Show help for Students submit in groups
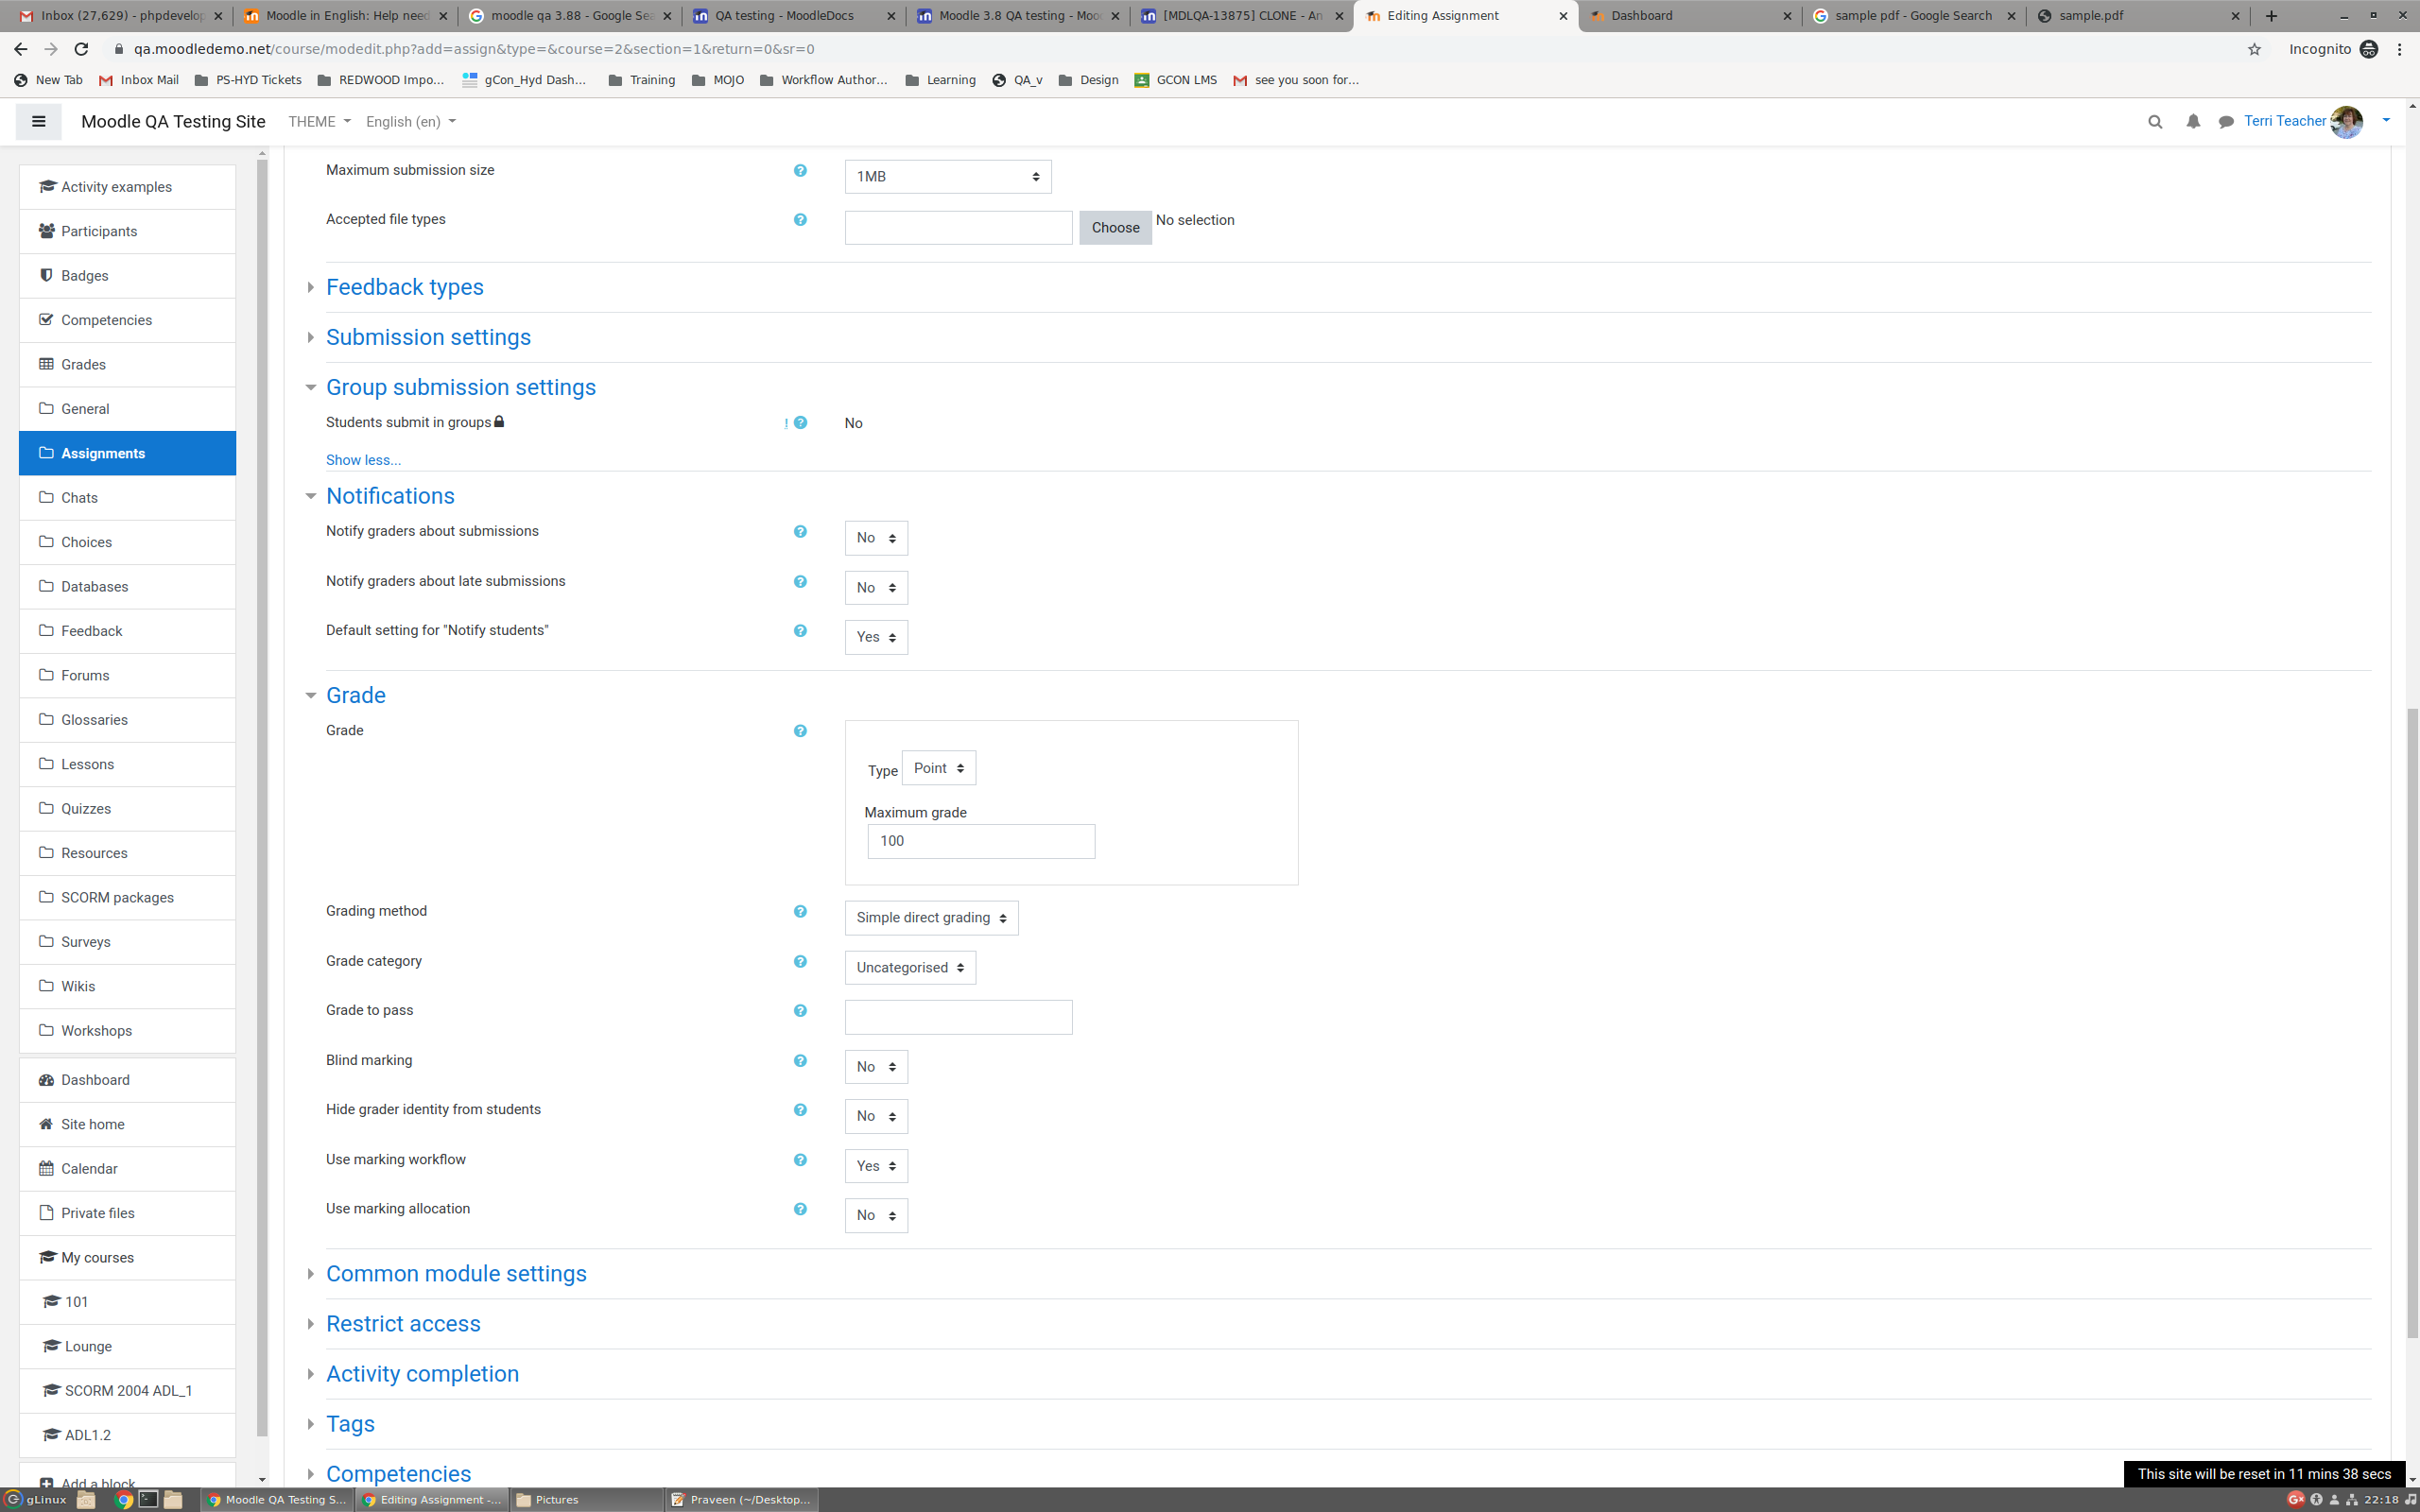The image size is (2420, 1512). click(x=800, y=423)
